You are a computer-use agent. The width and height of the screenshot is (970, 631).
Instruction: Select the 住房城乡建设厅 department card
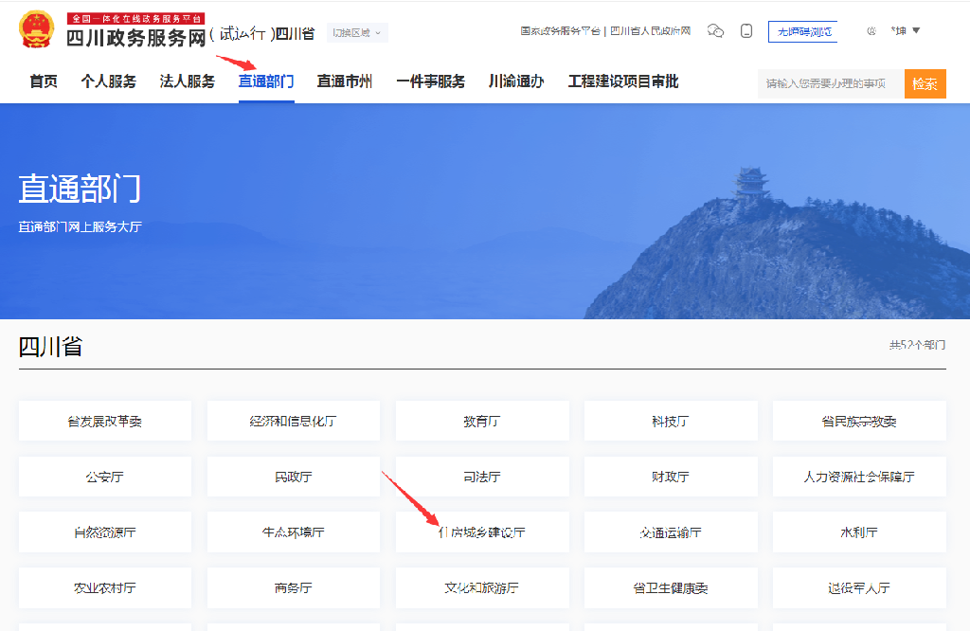point(482,532)
